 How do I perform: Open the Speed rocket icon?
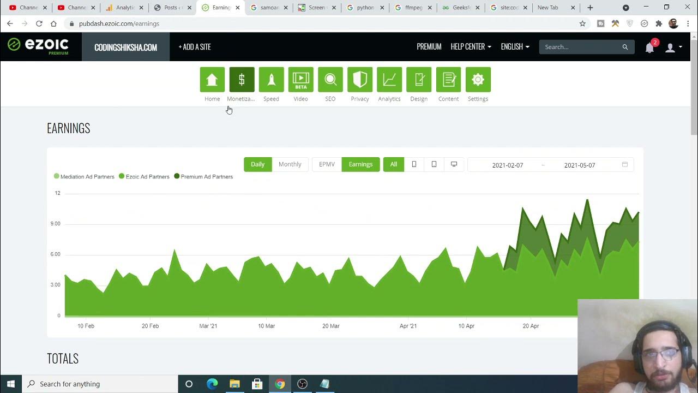click(271, 80)
